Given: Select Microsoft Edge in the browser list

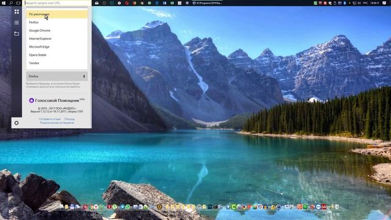Looking at the screenshot, I should [57, 47].
